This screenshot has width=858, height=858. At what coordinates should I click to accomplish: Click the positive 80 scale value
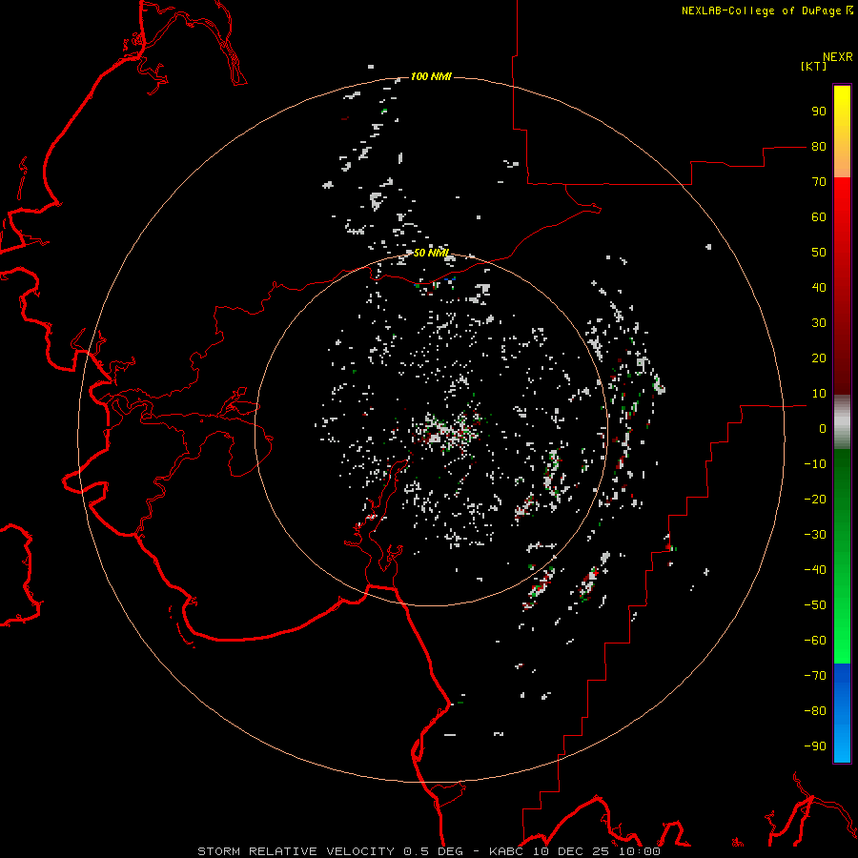coord(819,147)
